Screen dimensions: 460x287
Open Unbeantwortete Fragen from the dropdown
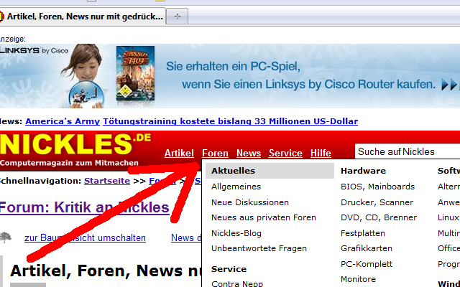click(x=259, y=248)
